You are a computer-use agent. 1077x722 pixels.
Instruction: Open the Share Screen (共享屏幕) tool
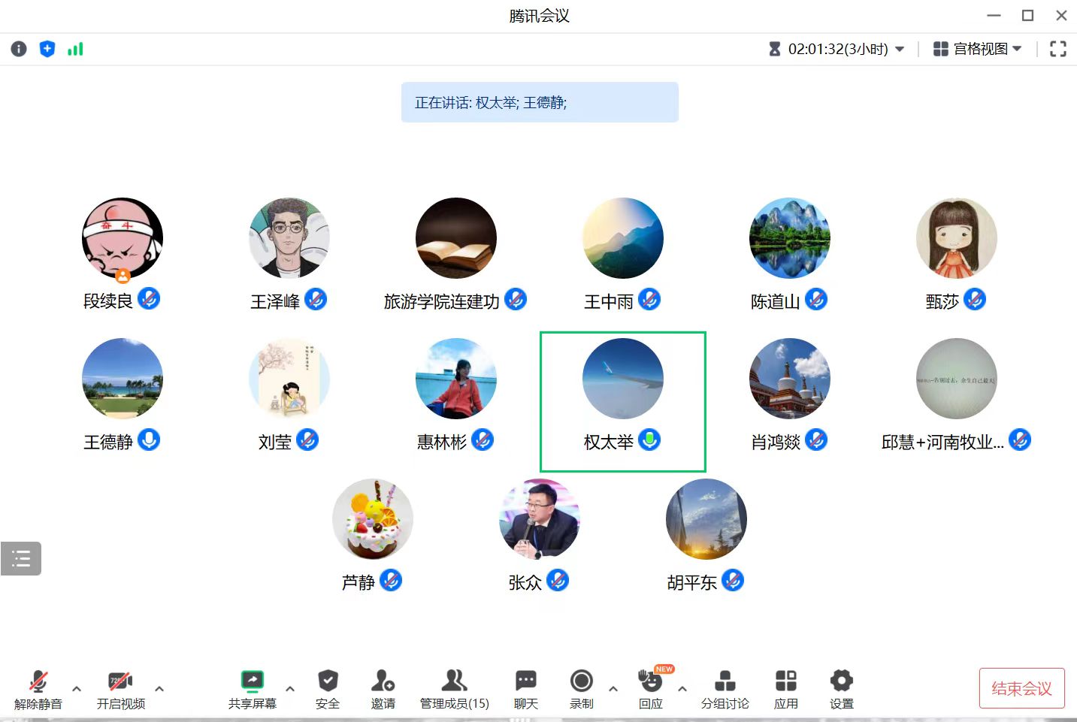coord(252,688)
